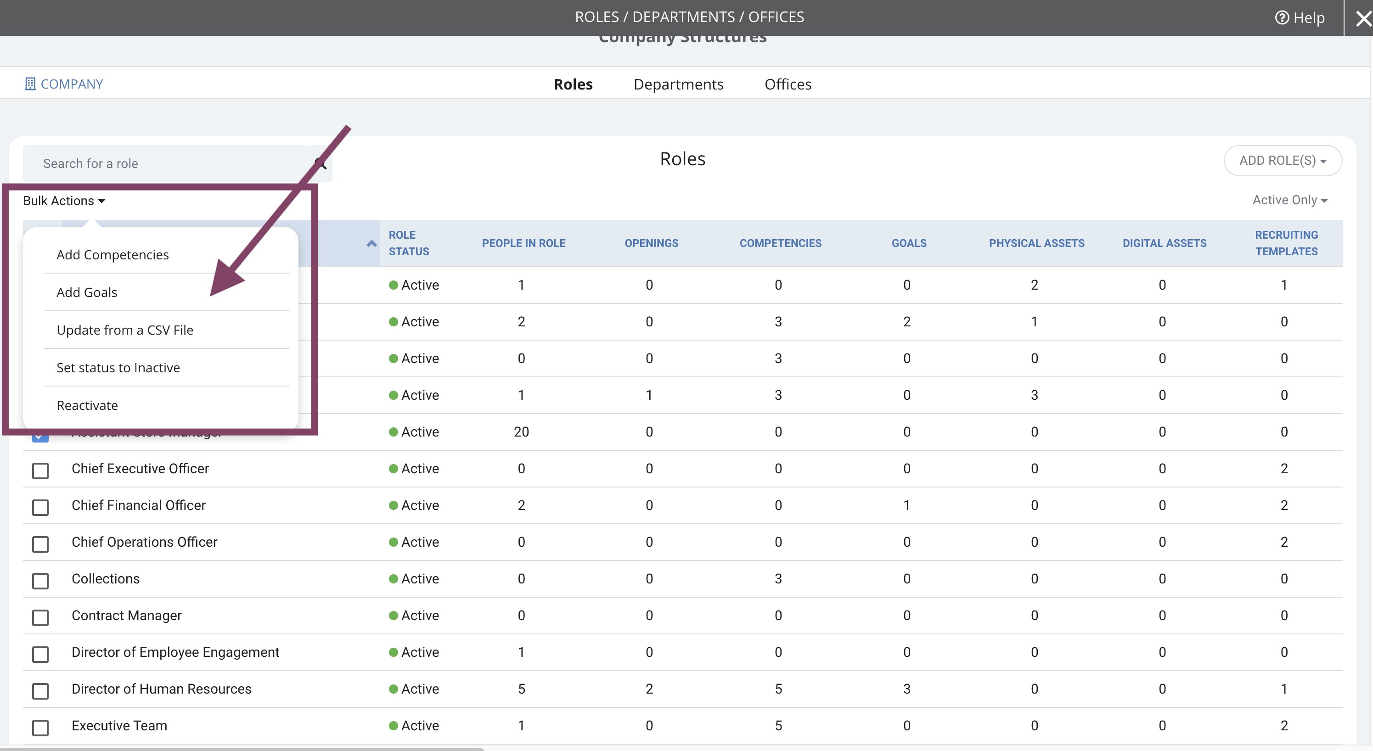The height and width of the screenshot is (751, 1373).
Task: Check the Chief Executive Officer checkbox
Action: 40,470
